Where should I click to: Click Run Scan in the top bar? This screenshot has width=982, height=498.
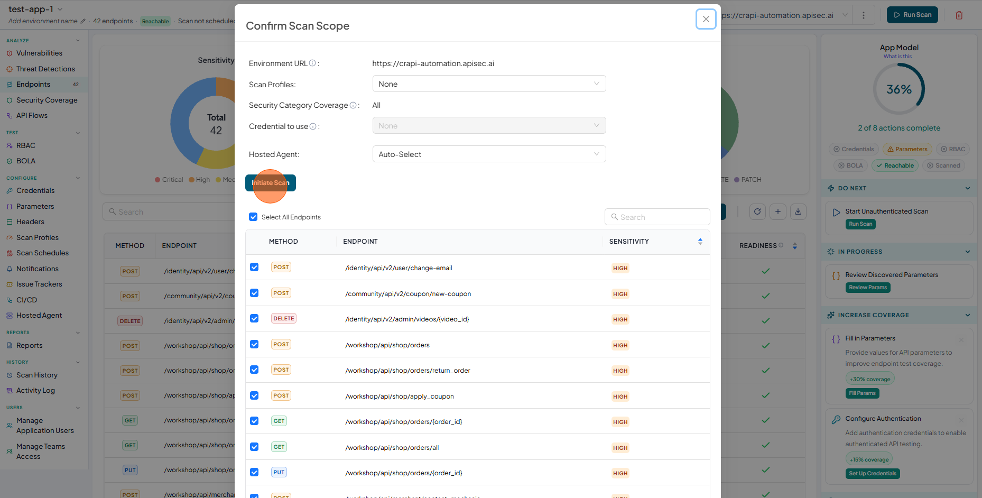click(x=912, y=15)
